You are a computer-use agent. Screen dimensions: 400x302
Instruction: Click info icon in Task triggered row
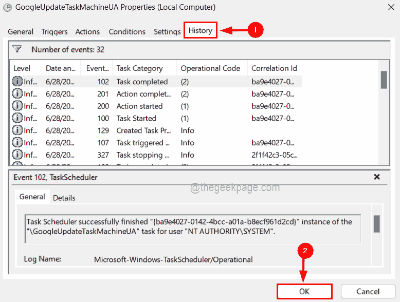click(x=17, y=143)
